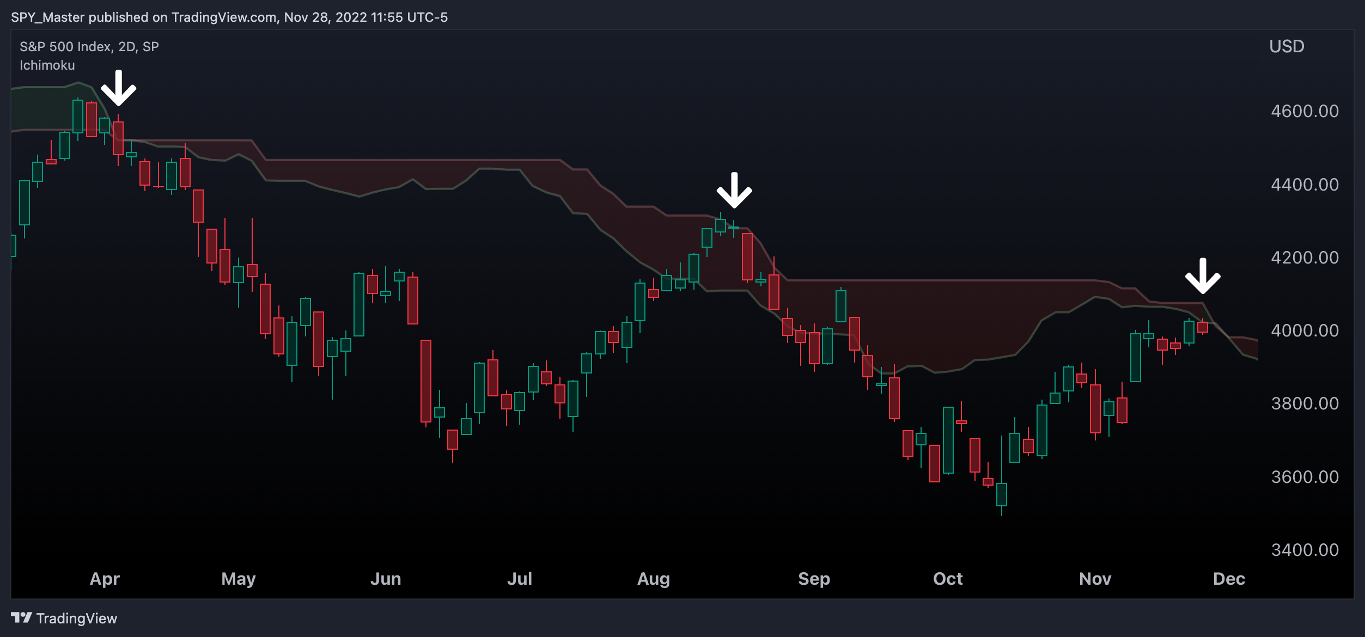Screen dimensions: 1365x637
Task: Click the 4400.00 price axis label
Action: coord(1305,185)
